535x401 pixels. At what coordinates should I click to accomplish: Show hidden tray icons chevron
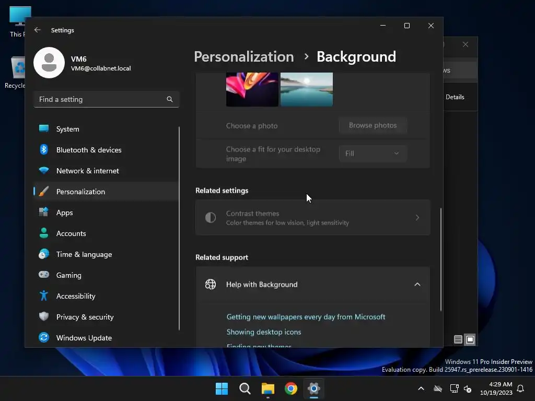[x=421, y=388]
